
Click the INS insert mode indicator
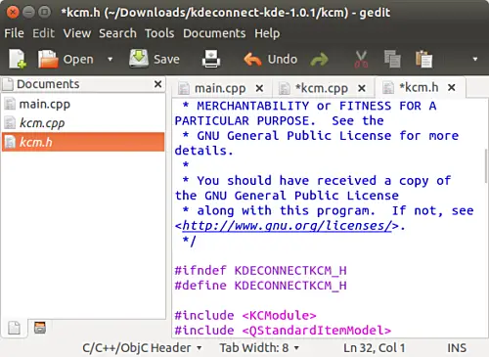point(457,348)
